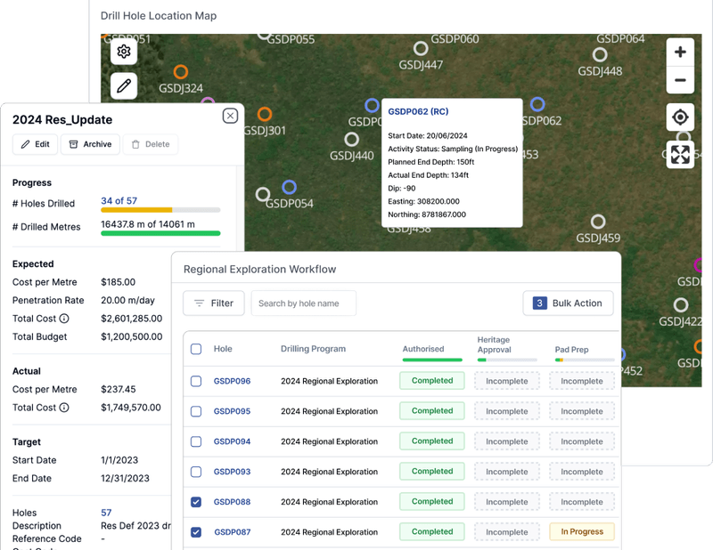Click the In Progress status for GSDP087

(581, 531)
